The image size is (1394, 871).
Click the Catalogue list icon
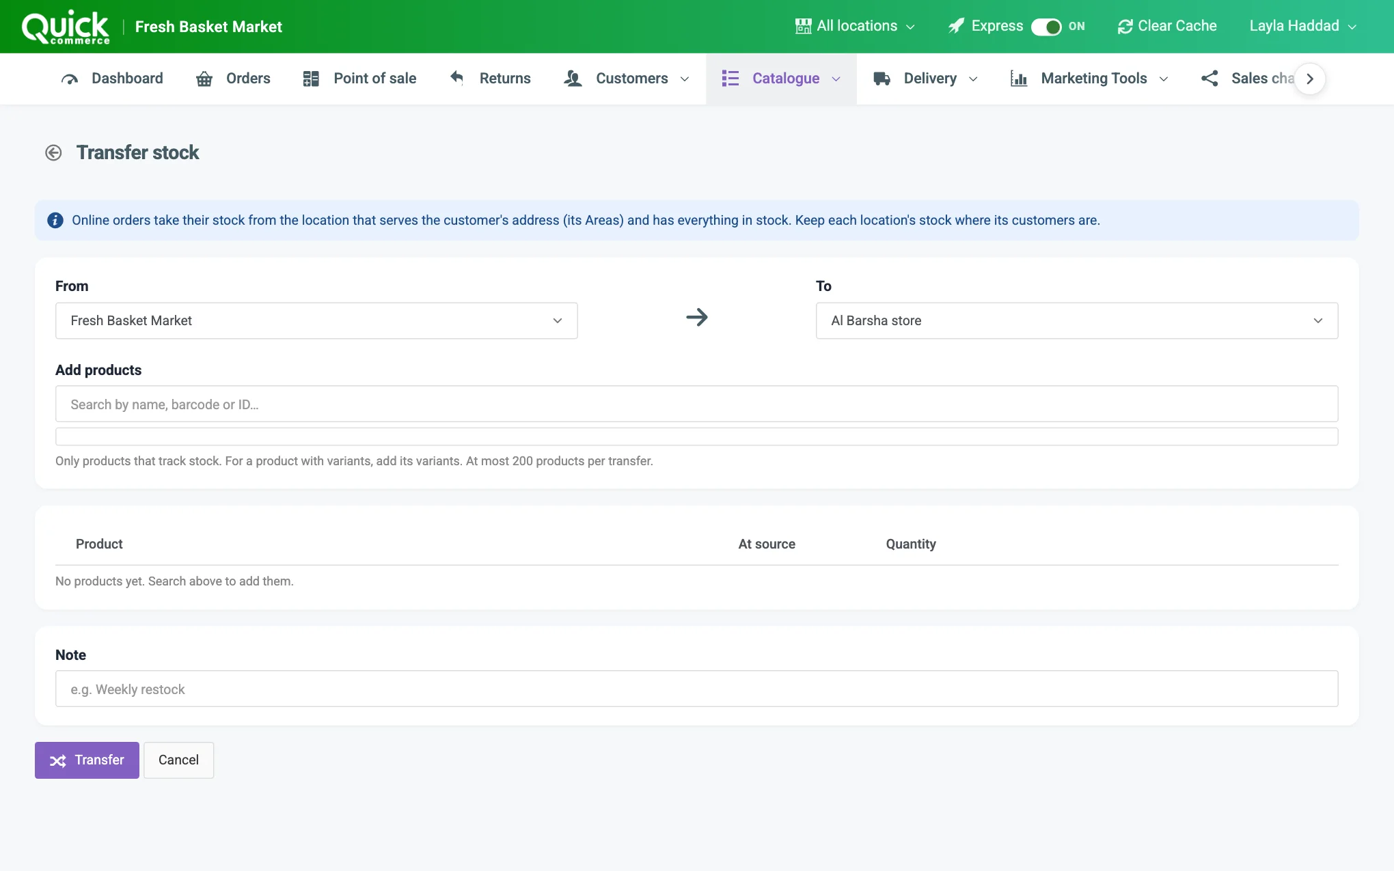(730, 79)
